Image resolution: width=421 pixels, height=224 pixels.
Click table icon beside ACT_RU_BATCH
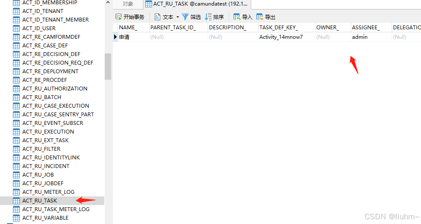tap(16, 97)
